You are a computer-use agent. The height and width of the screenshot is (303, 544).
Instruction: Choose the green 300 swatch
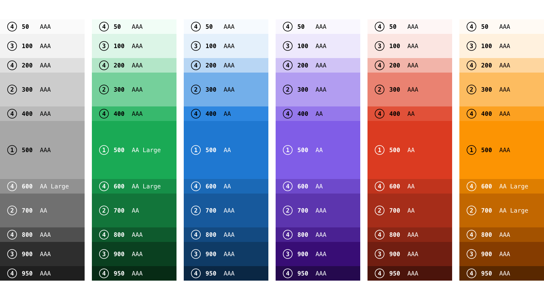pyautogui.click(x=134, y=90)
